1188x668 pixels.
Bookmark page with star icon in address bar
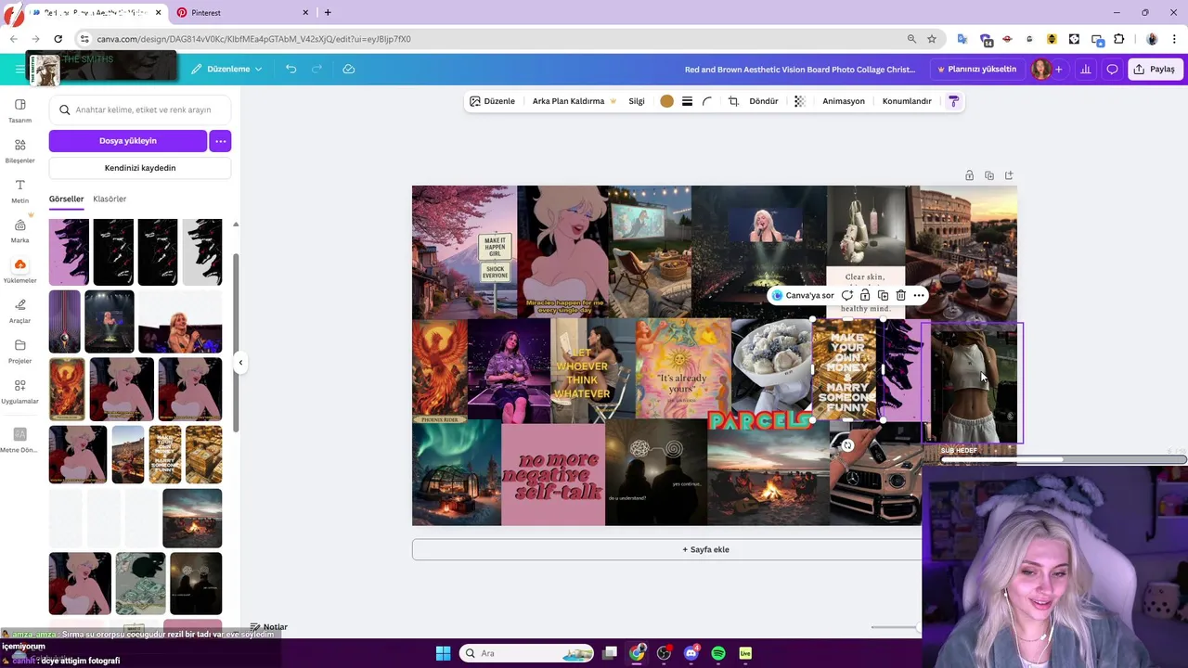932,39
